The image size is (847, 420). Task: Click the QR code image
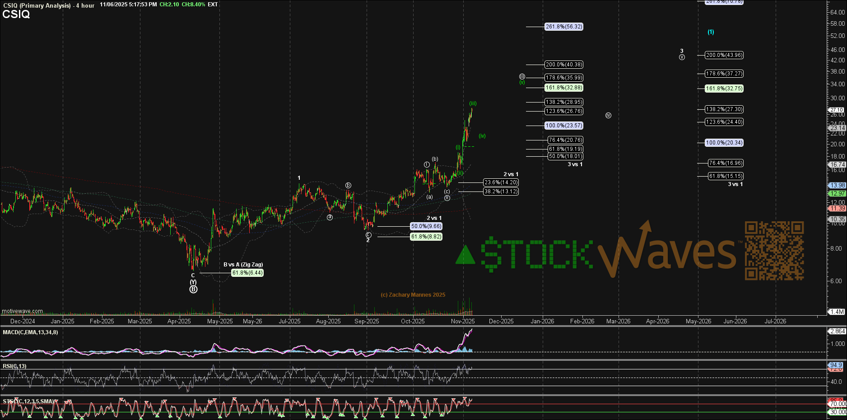[774, 251]
